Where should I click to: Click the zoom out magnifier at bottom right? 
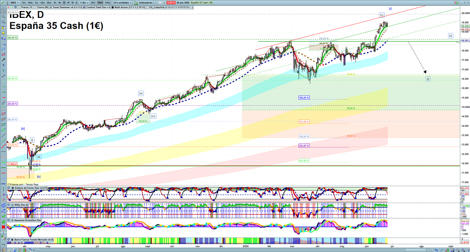point(458,250)
